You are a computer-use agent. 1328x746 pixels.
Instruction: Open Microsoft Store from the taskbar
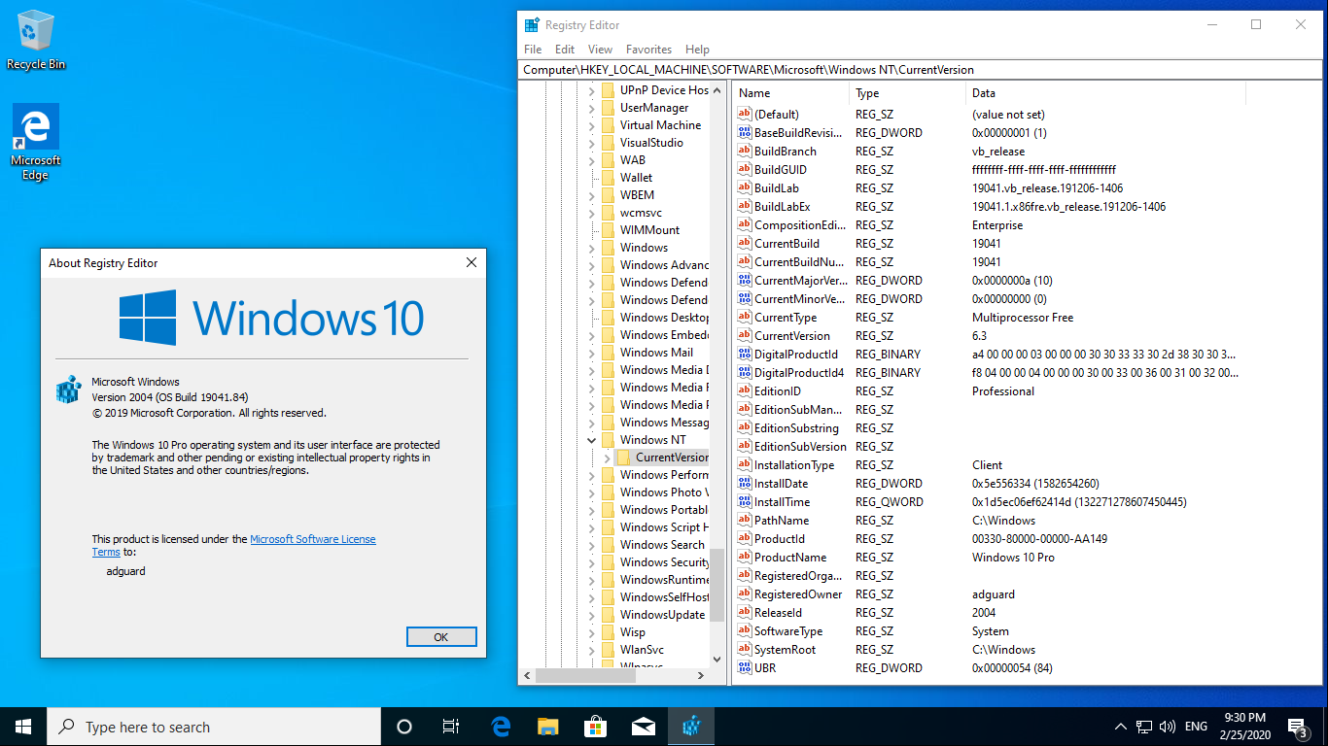coord(596,727)
